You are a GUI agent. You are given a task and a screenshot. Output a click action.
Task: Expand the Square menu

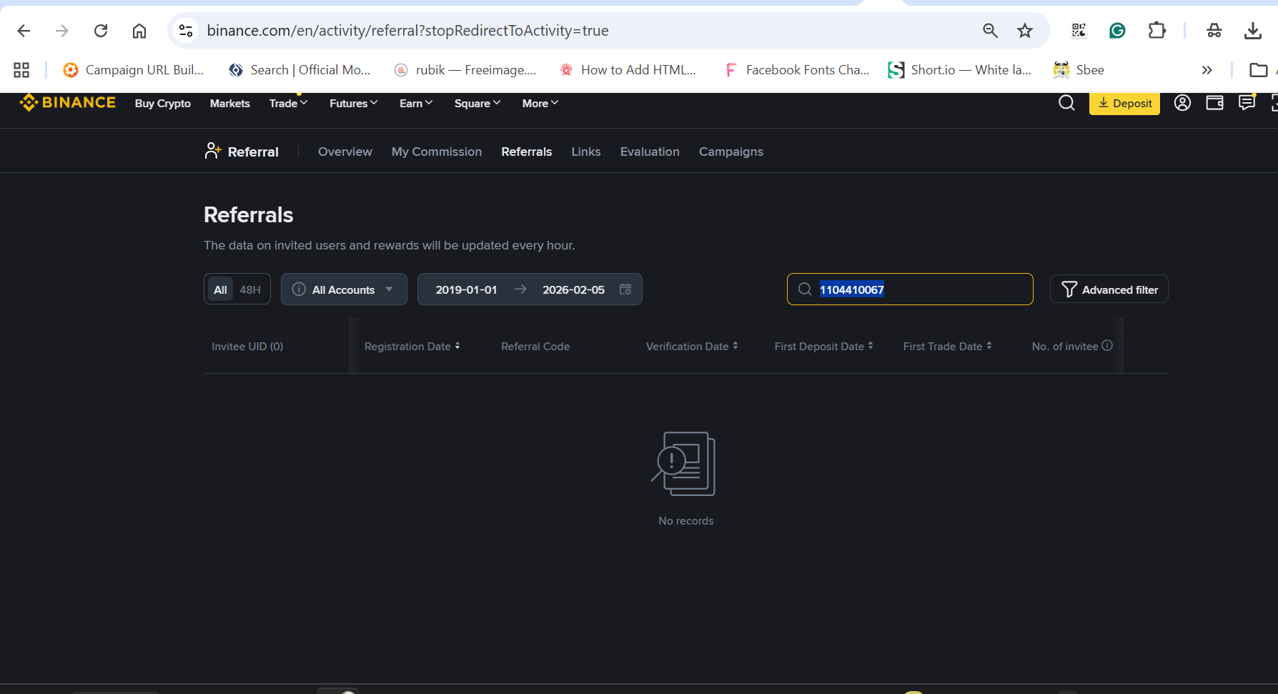tap(477, 104)
